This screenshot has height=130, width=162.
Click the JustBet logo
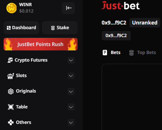tap(121, 5)
